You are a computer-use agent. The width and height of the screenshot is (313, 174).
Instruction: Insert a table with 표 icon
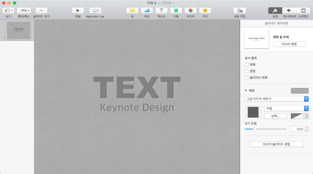[x=132, y=10]
